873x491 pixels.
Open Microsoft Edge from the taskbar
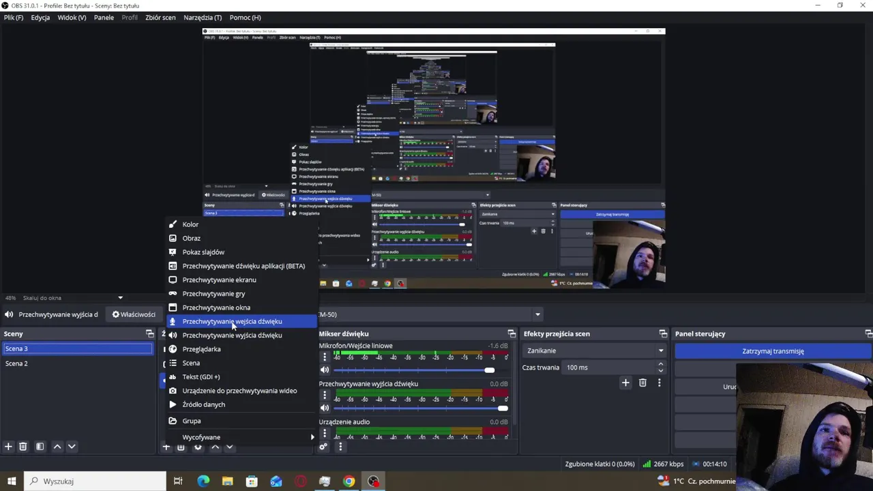203,481
